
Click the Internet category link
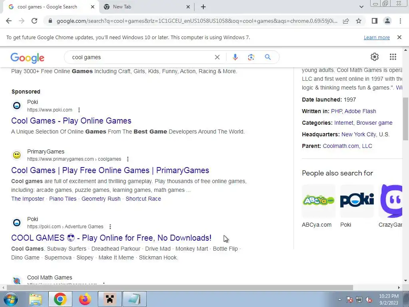tap(344, 123)
